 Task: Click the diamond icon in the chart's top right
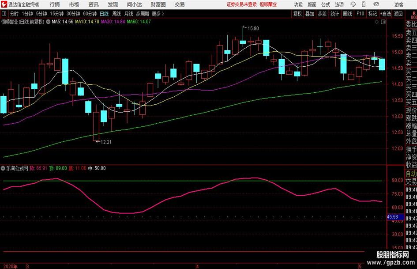click(x=376, y=22)
